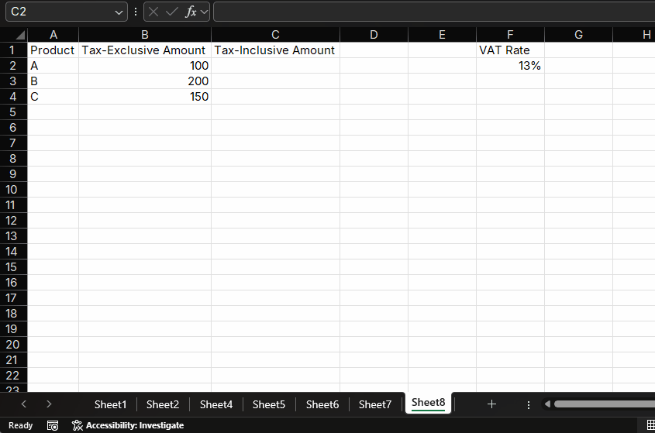Click 'Tax-Inclusive Amount' header cell
This screenshot has height=433, width=655.
(275, 50)
